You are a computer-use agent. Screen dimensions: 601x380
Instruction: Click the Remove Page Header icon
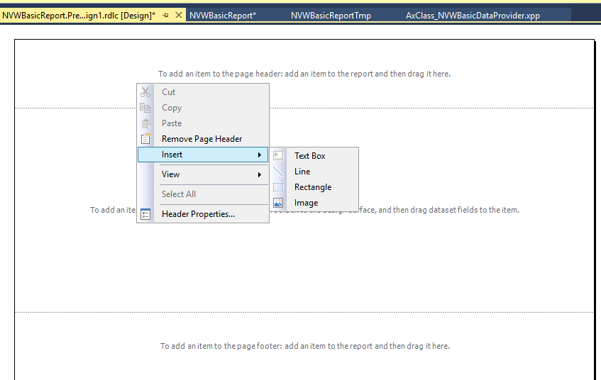pyautogui.click(x=145, y=139)
